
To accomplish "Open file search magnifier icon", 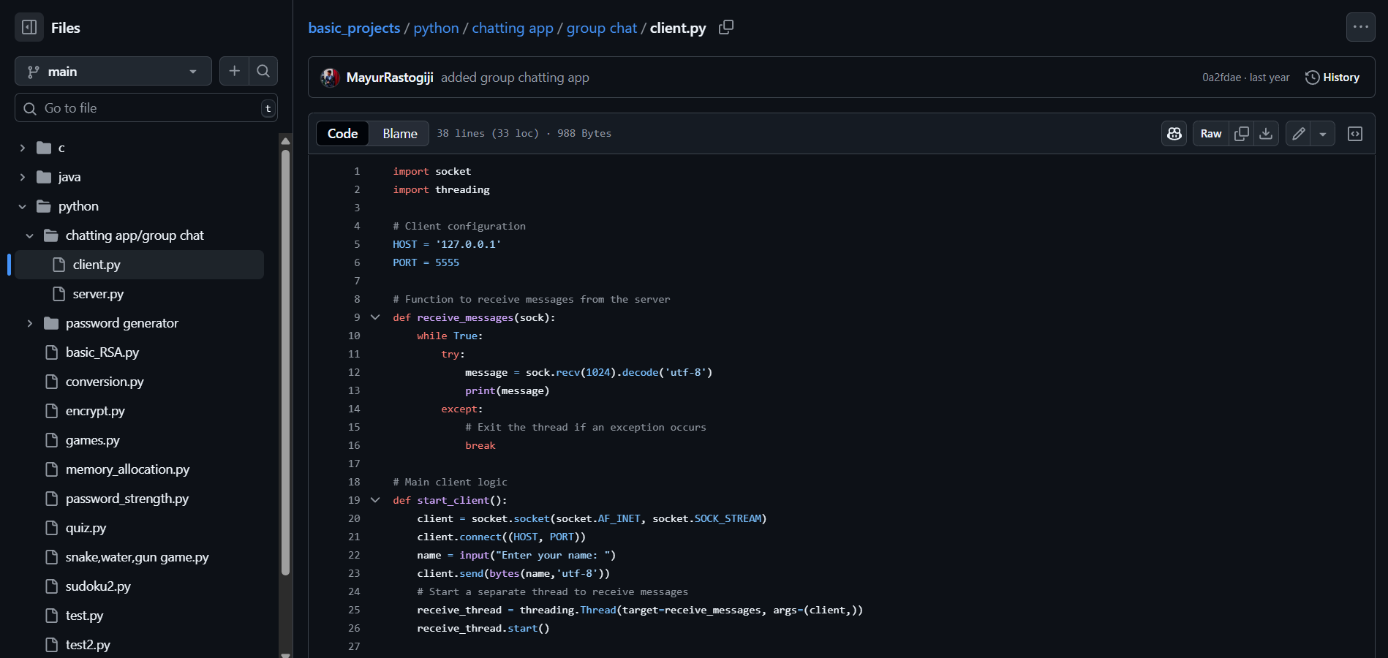I will point(263,71).
